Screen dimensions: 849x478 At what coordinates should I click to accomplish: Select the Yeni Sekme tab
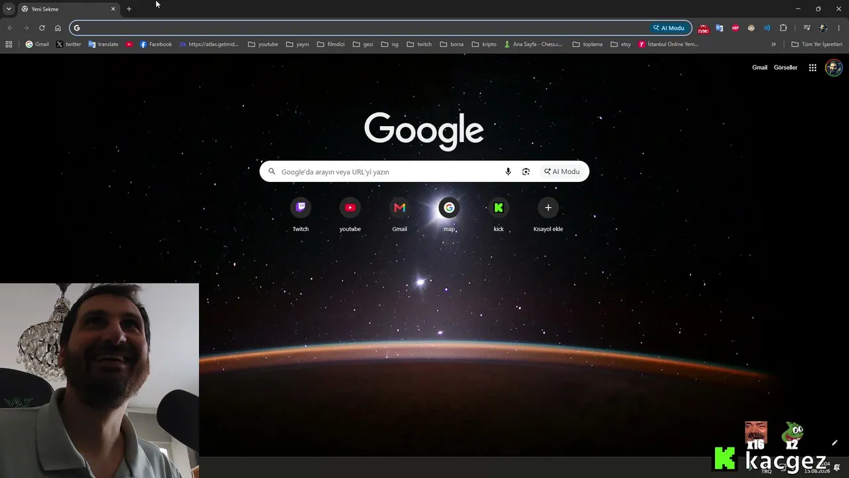[68, 9]
